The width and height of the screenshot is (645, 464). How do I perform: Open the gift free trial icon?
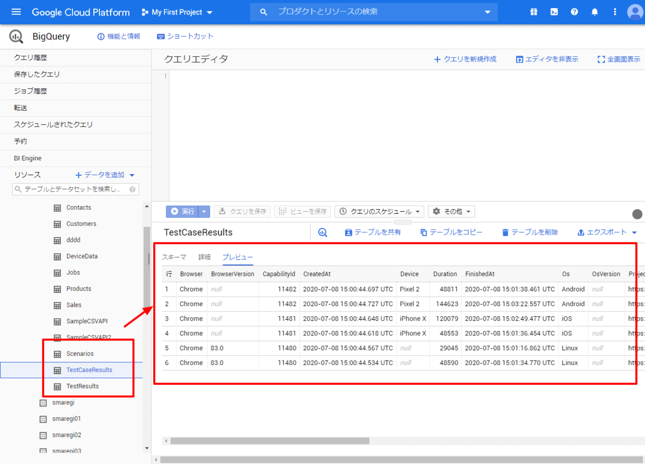533,12
